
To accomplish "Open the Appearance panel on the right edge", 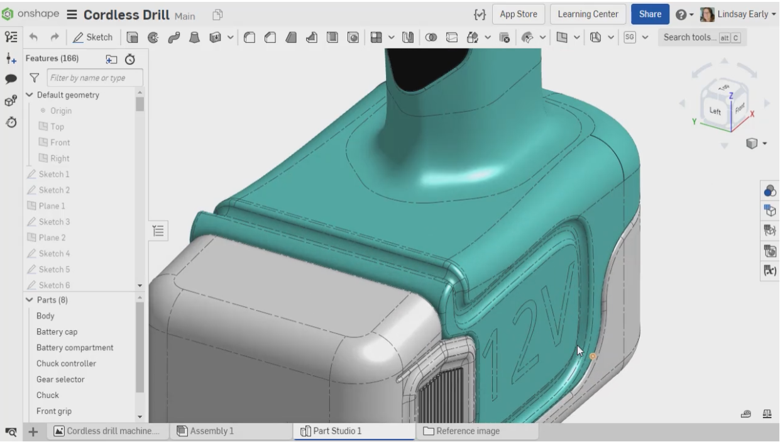I will (x=769, y=191).
